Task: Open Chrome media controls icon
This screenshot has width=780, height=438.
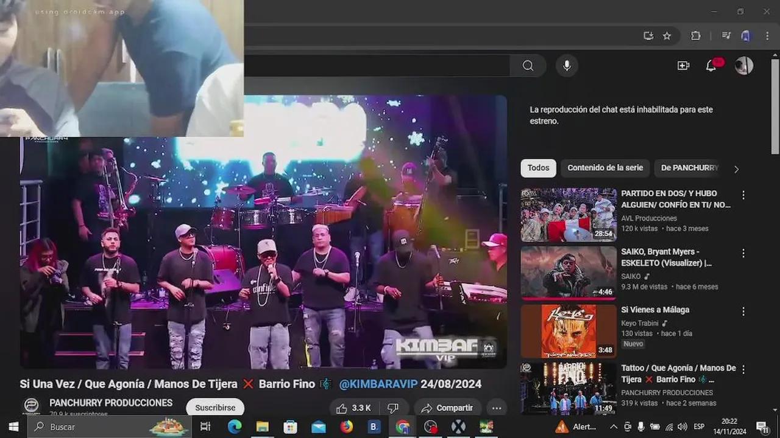Action: point(726,36)
